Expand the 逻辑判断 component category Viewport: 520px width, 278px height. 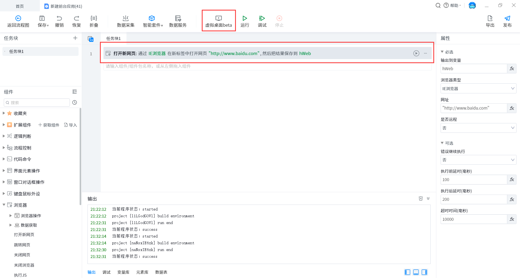pyautogui.click(x=4, y=136)
